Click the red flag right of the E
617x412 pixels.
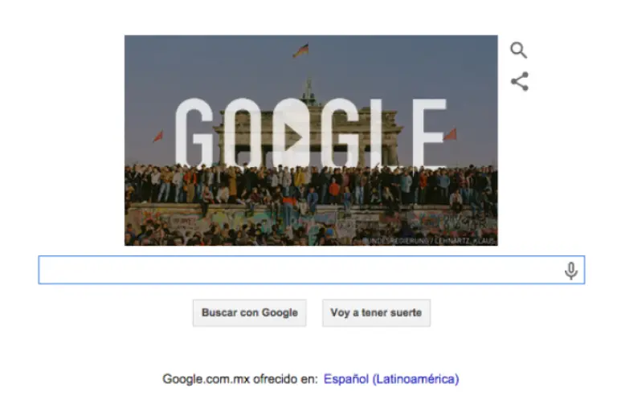coord(450,135)
